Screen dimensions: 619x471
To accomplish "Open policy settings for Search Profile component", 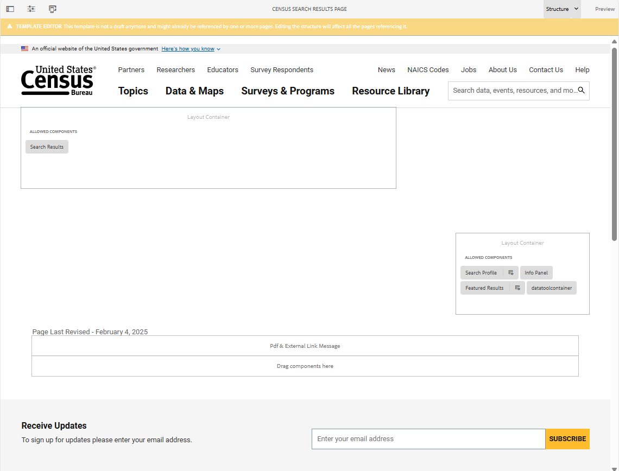I will (x=510, y=272).
